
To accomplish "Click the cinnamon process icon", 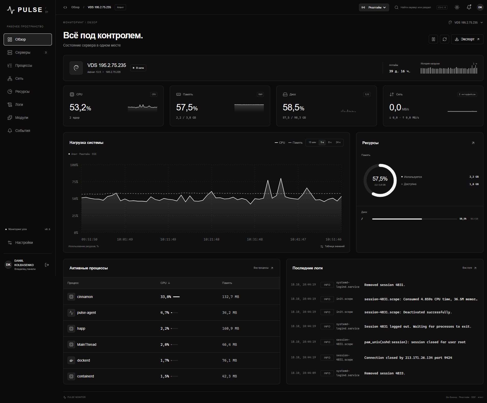I will pyautogui.click(x=71, y=297).
